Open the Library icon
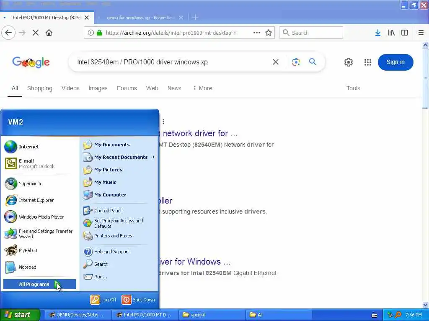Image resolution: width=429 pixels, height=321 pixels. [391, 33]
